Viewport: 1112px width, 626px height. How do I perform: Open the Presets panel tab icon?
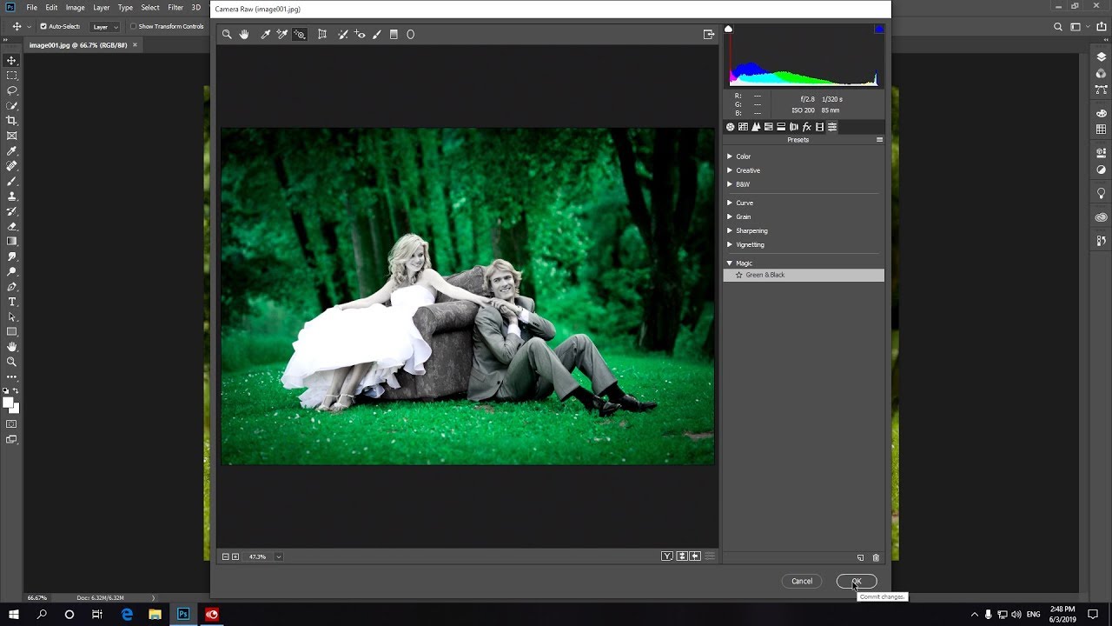pos(832,127)
